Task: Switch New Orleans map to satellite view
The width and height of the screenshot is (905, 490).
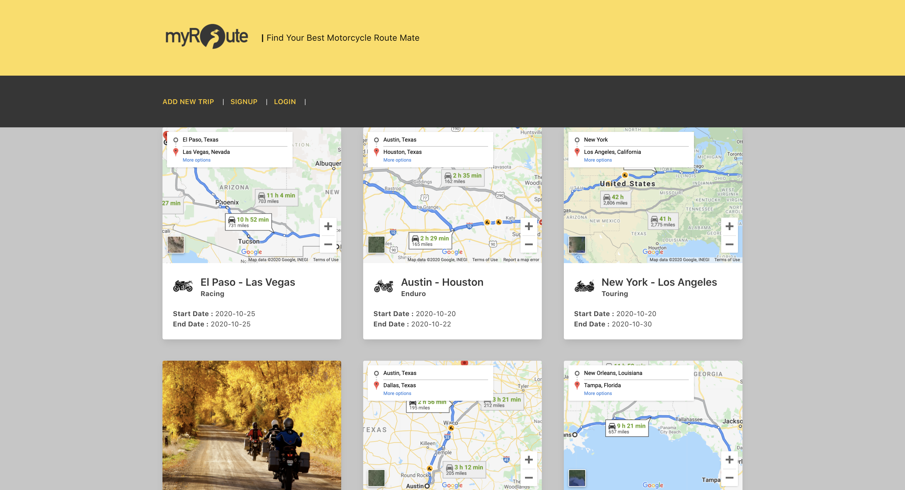Action: 577,478
